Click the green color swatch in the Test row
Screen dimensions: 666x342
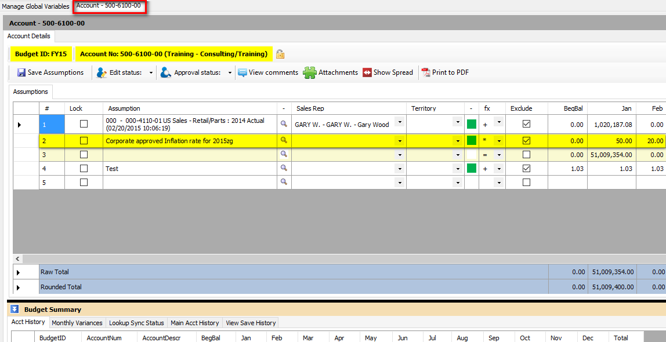tap(472, 169)
